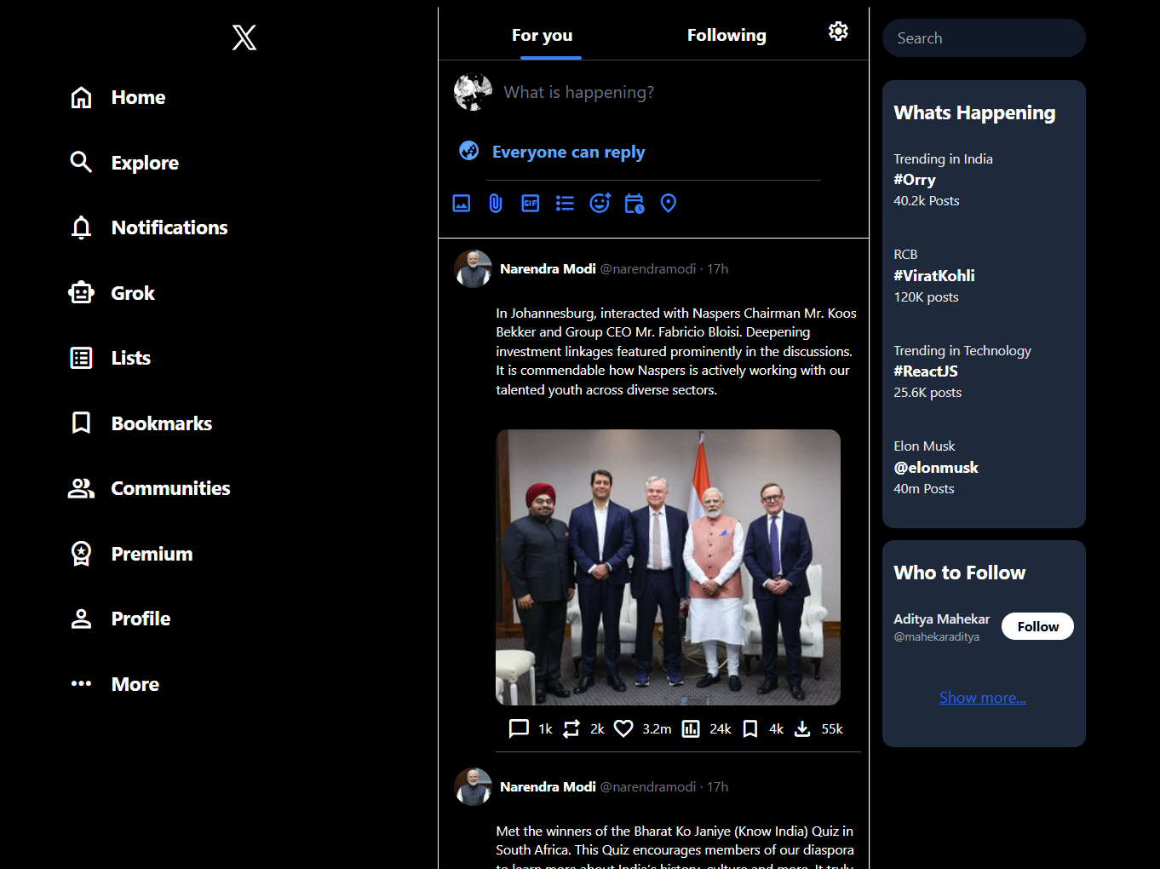Like the Johannesburg Naspers post
Image resolution: width=1160 pixels, height=869 pixels.
tap(623, 728)
